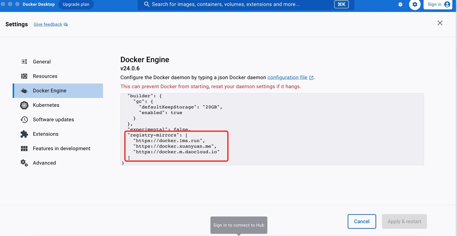Click the red daemon warning message
Viewport: 457px width, 236px height.
[x=210, y=86]
